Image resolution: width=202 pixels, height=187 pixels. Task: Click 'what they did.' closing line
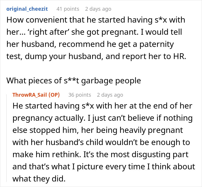tap(39, 179)
